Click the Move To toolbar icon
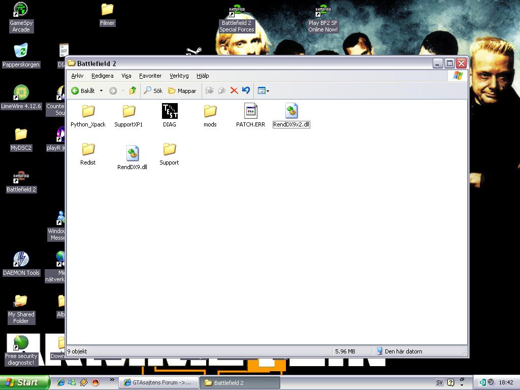Viewport: 520px width, 390px height. click(x=209, y=90)
